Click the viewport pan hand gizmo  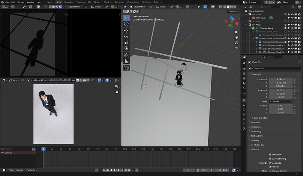coord(236,38)
